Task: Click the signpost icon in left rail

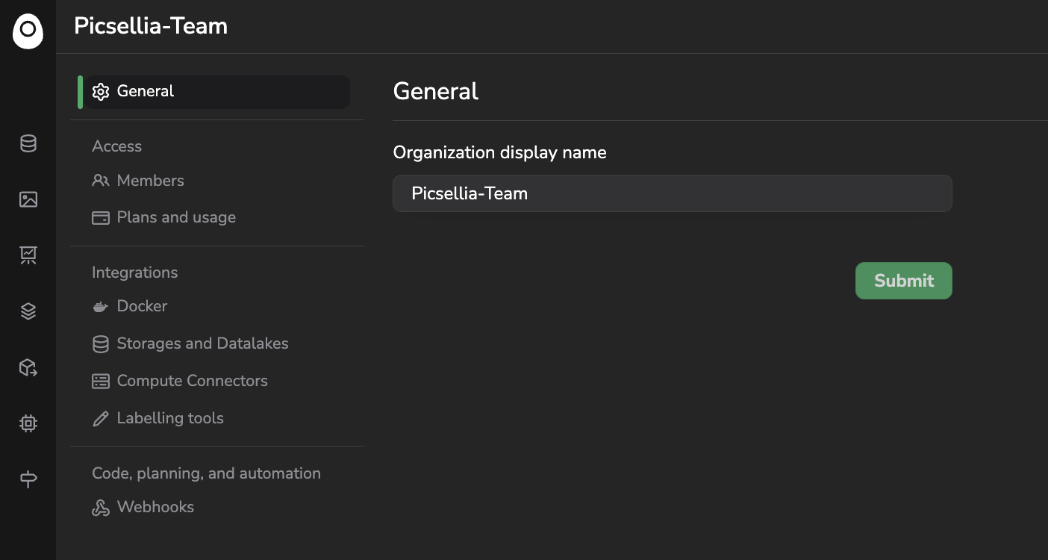Action: click(x=28, y=479)
